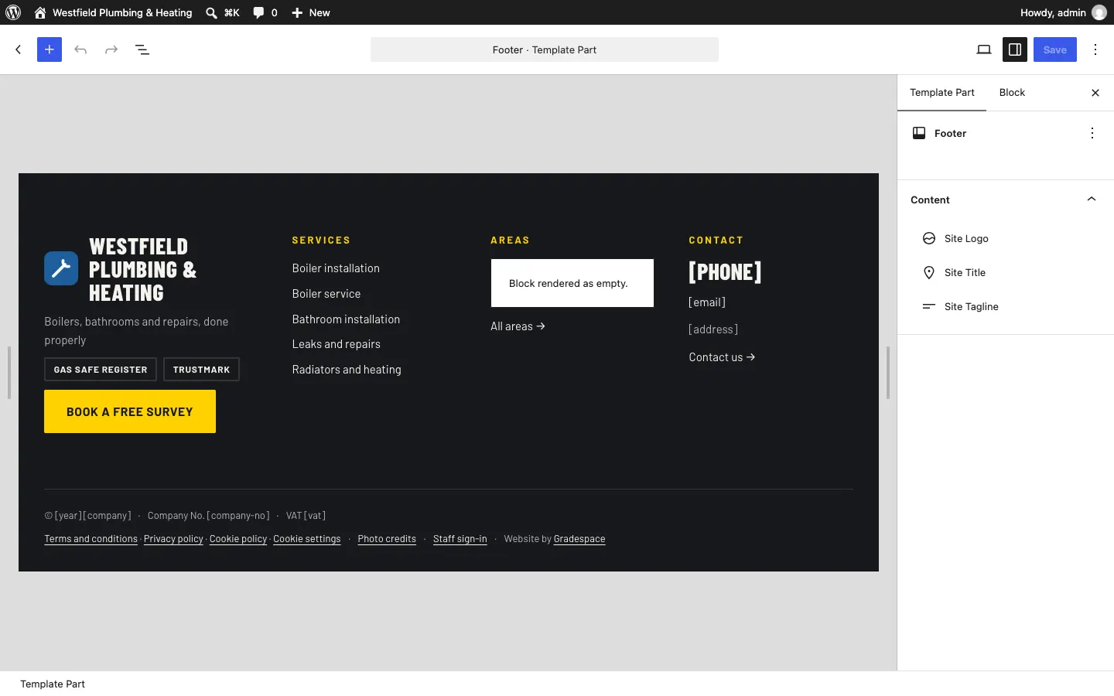Select the Westfield Plumbing & Heating site title
1114x696 pixels.
click(143, 270)
